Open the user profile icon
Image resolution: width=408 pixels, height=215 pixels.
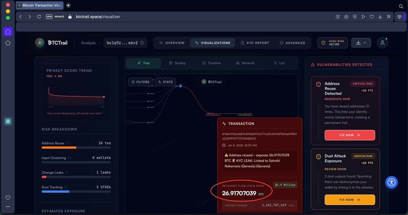[382, 43]
